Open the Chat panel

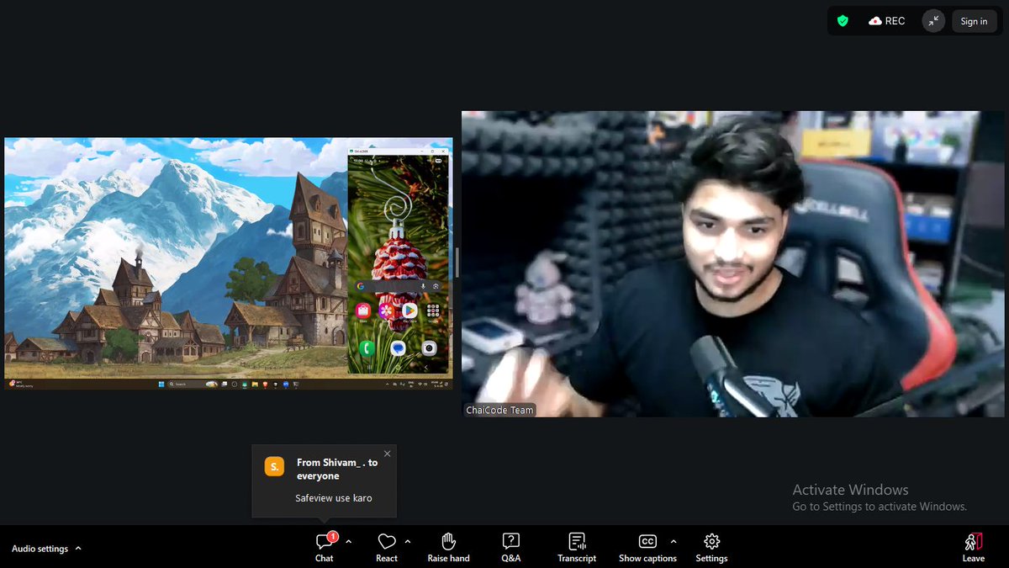pos(325,547)
